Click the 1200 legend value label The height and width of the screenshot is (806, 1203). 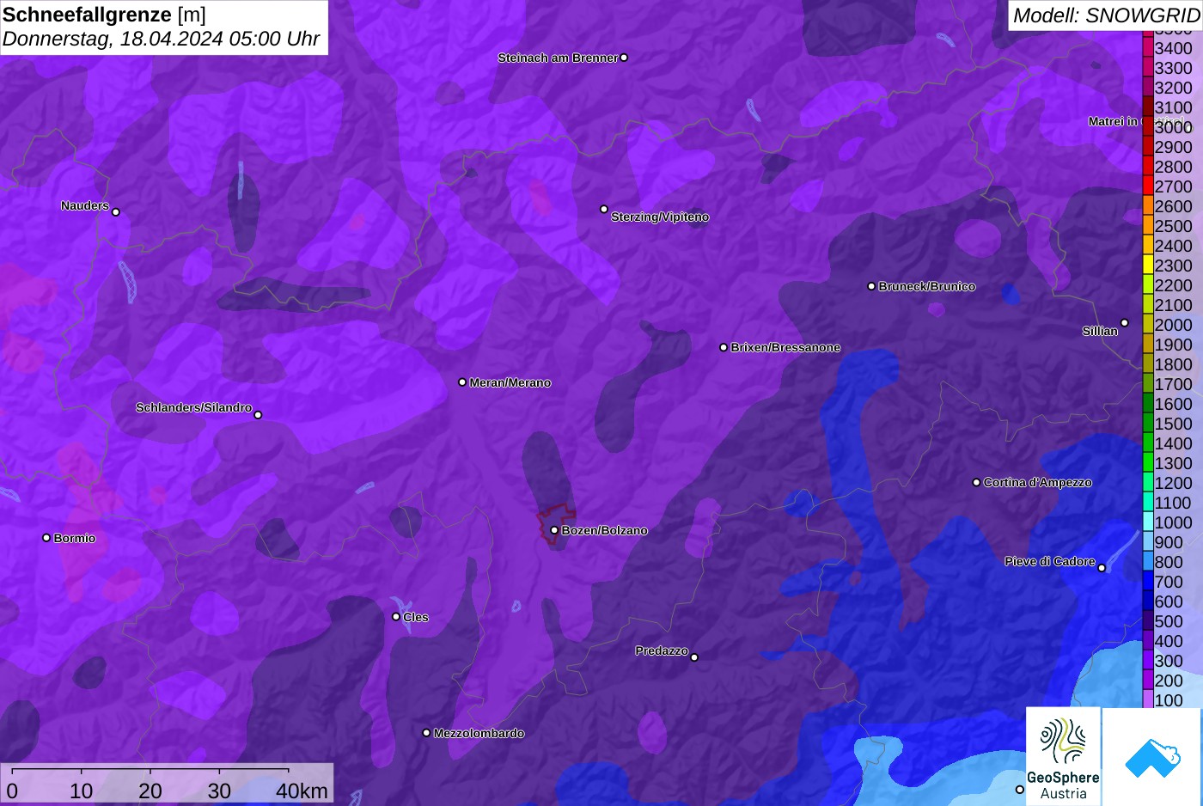click(1173, 483)
